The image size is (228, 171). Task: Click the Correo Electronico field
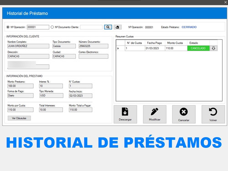[93, 57]
